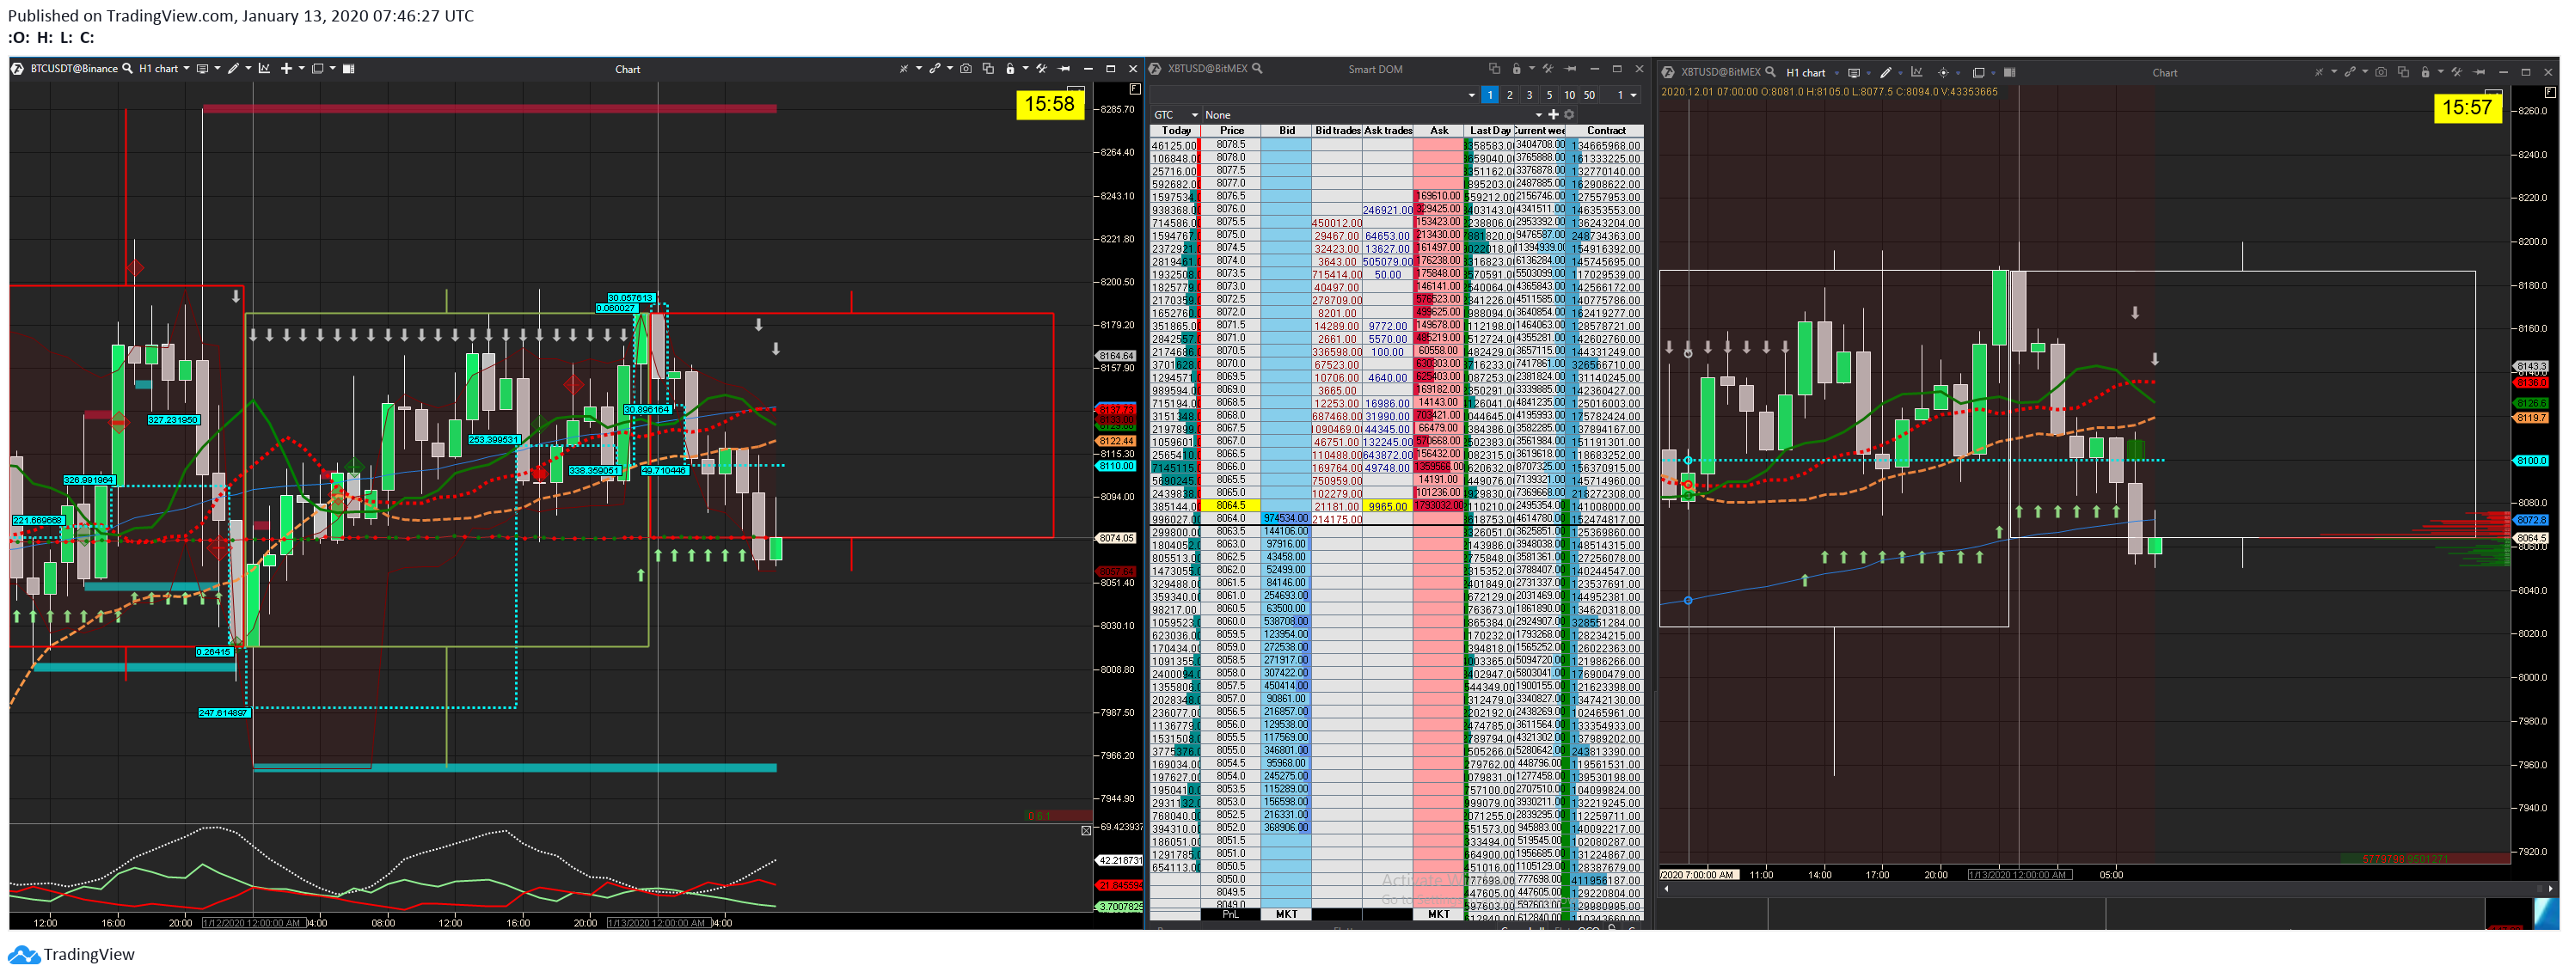Select quantity preset 2 in Smart DOM
The image size is (2569, 978).
(x=1510, y=95)
